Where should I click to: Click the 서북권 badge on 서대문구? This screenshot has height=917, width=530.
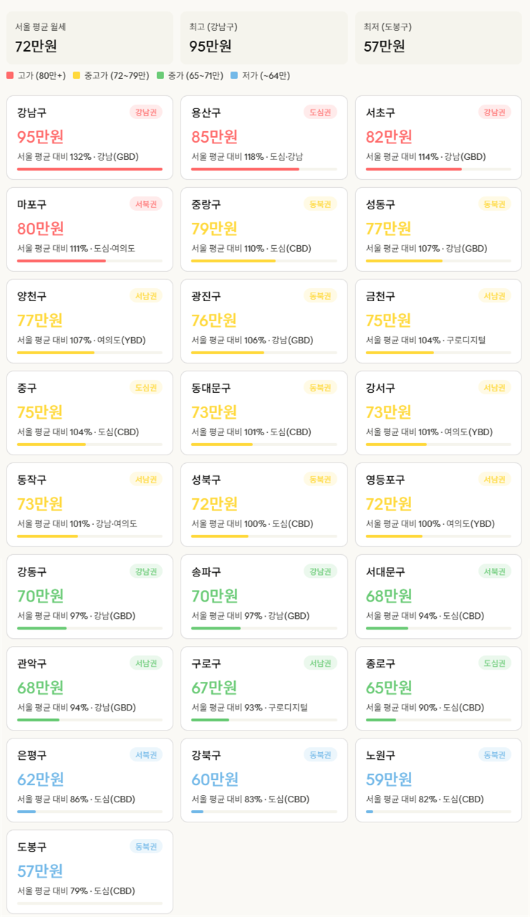tap(495, 571)
